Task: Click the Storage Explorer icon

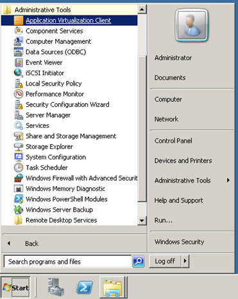Action: point(19,147)
